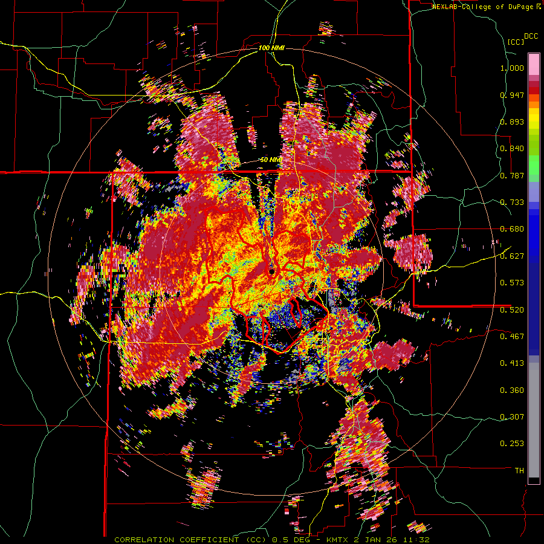Click the 0.840 legend value
This screenshot has width=544, height=544.
pyautogui.click(x=512, y=149)
